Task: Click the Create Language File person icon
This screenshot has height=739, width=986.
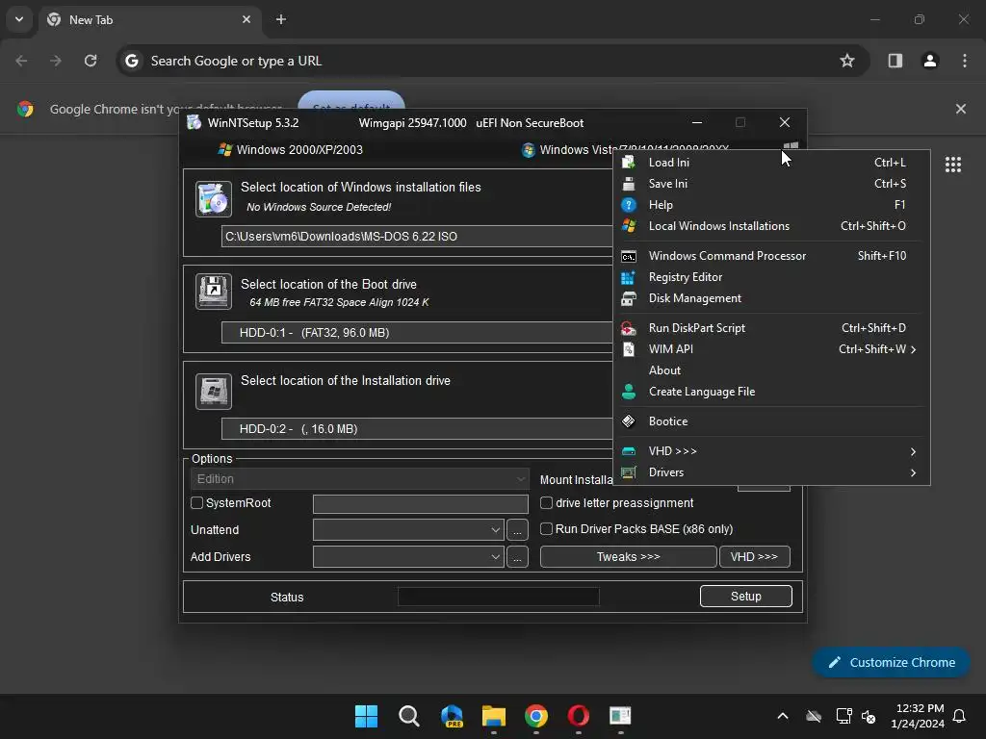Action: (x=628, y=392)
